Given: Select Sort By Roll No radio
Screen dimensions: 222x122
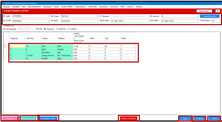Looking at the screenshot, I should point(57,29).
